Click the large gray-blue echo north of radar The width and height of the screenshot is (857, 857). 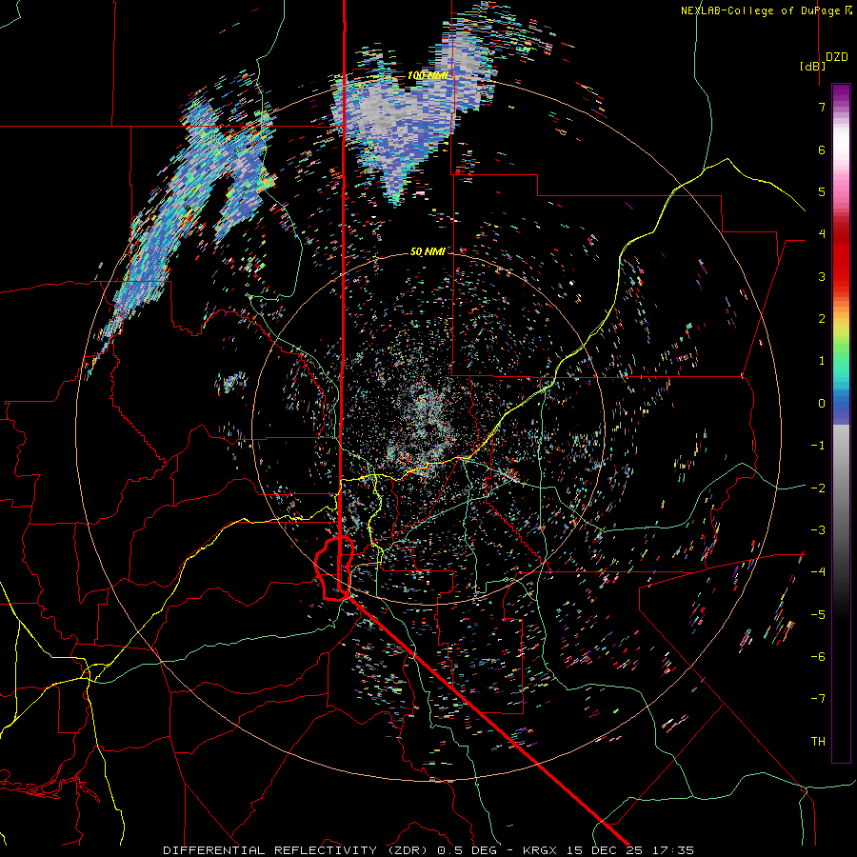(x=408, y=117)
